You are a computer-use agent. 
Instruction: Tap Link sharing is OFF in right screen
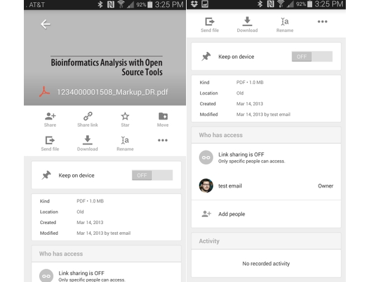point(241,154)
